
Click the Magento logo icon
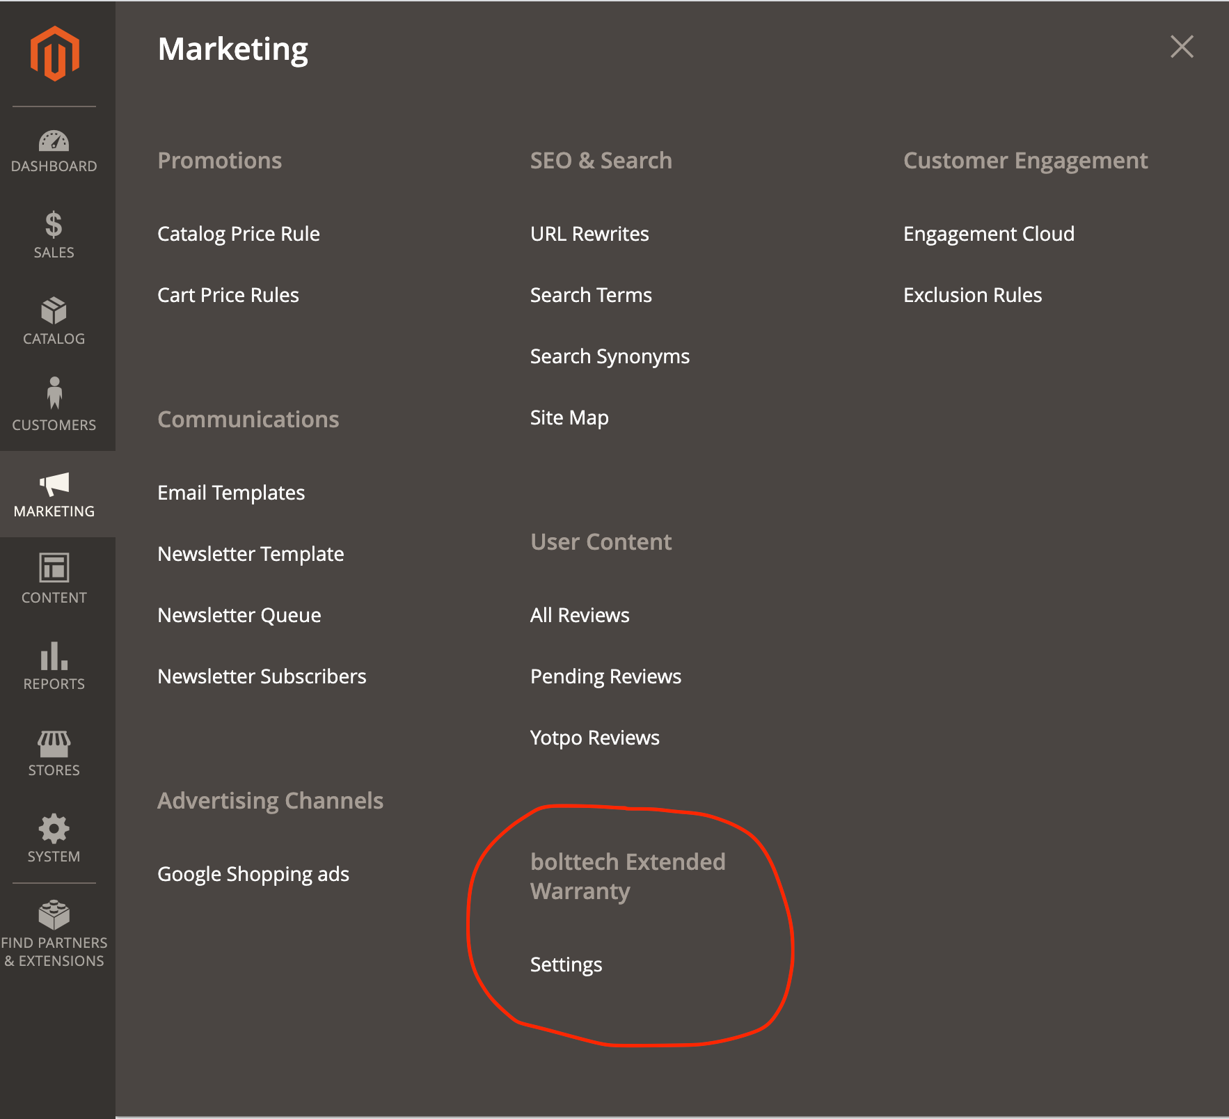click(54, 54)
